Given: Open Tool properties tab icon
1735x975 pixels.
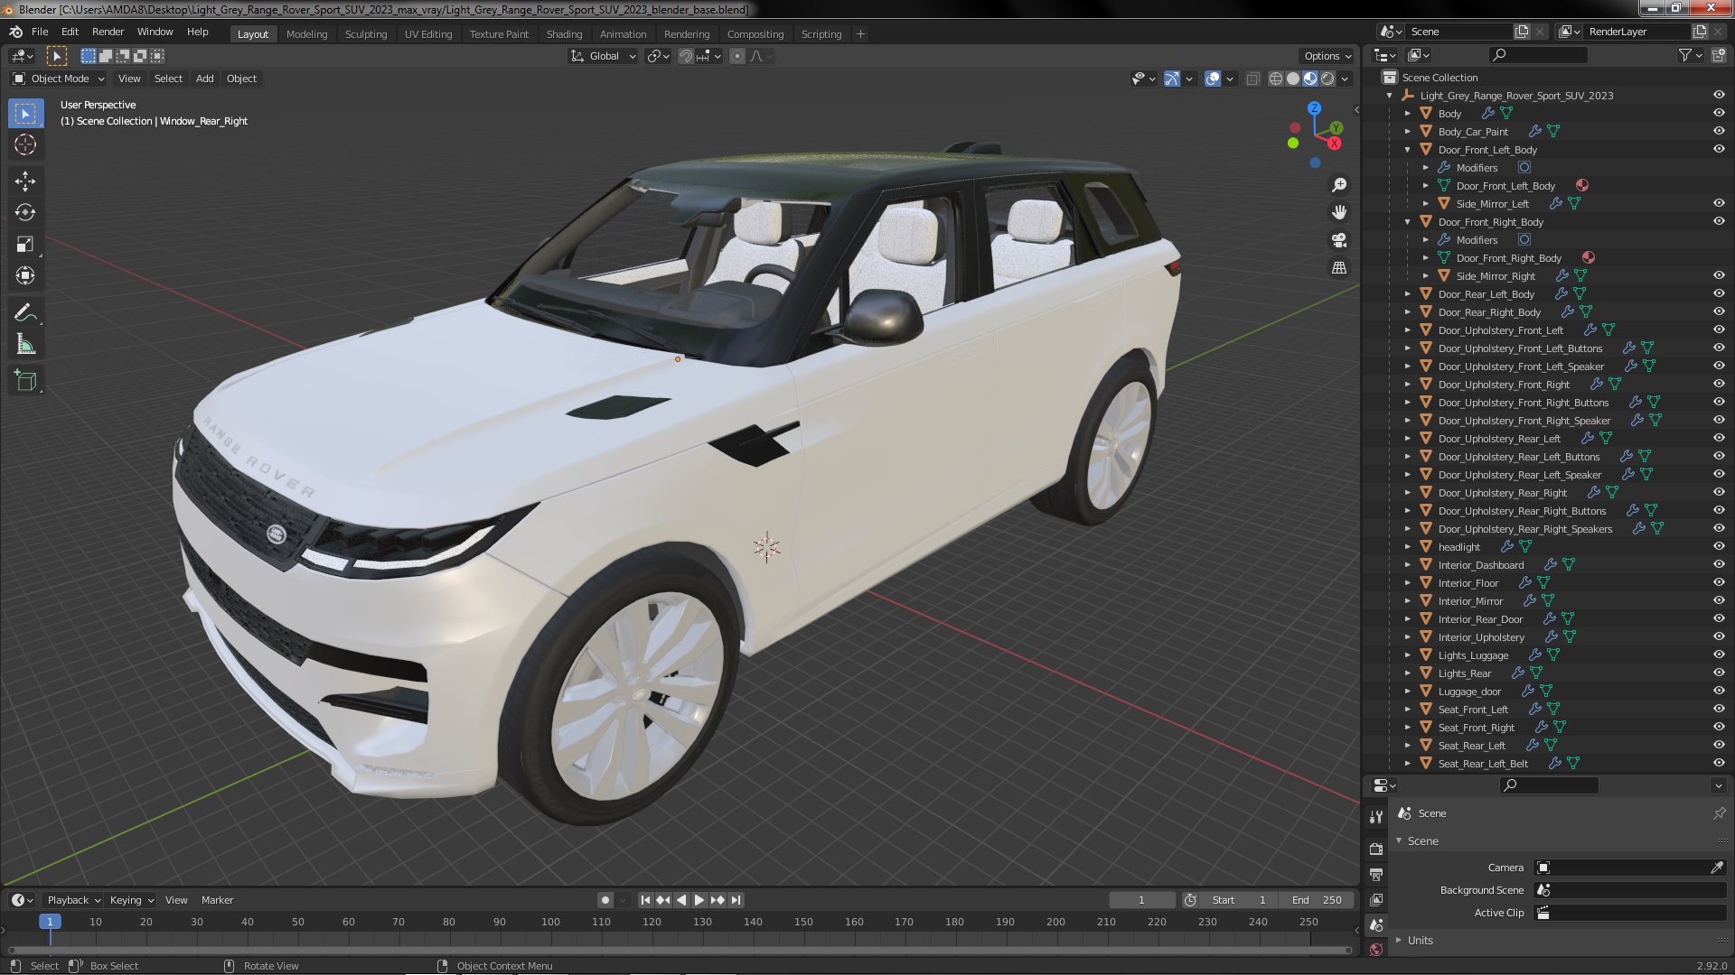Looking at the screenshot, I should click(x=1376, y=816).
